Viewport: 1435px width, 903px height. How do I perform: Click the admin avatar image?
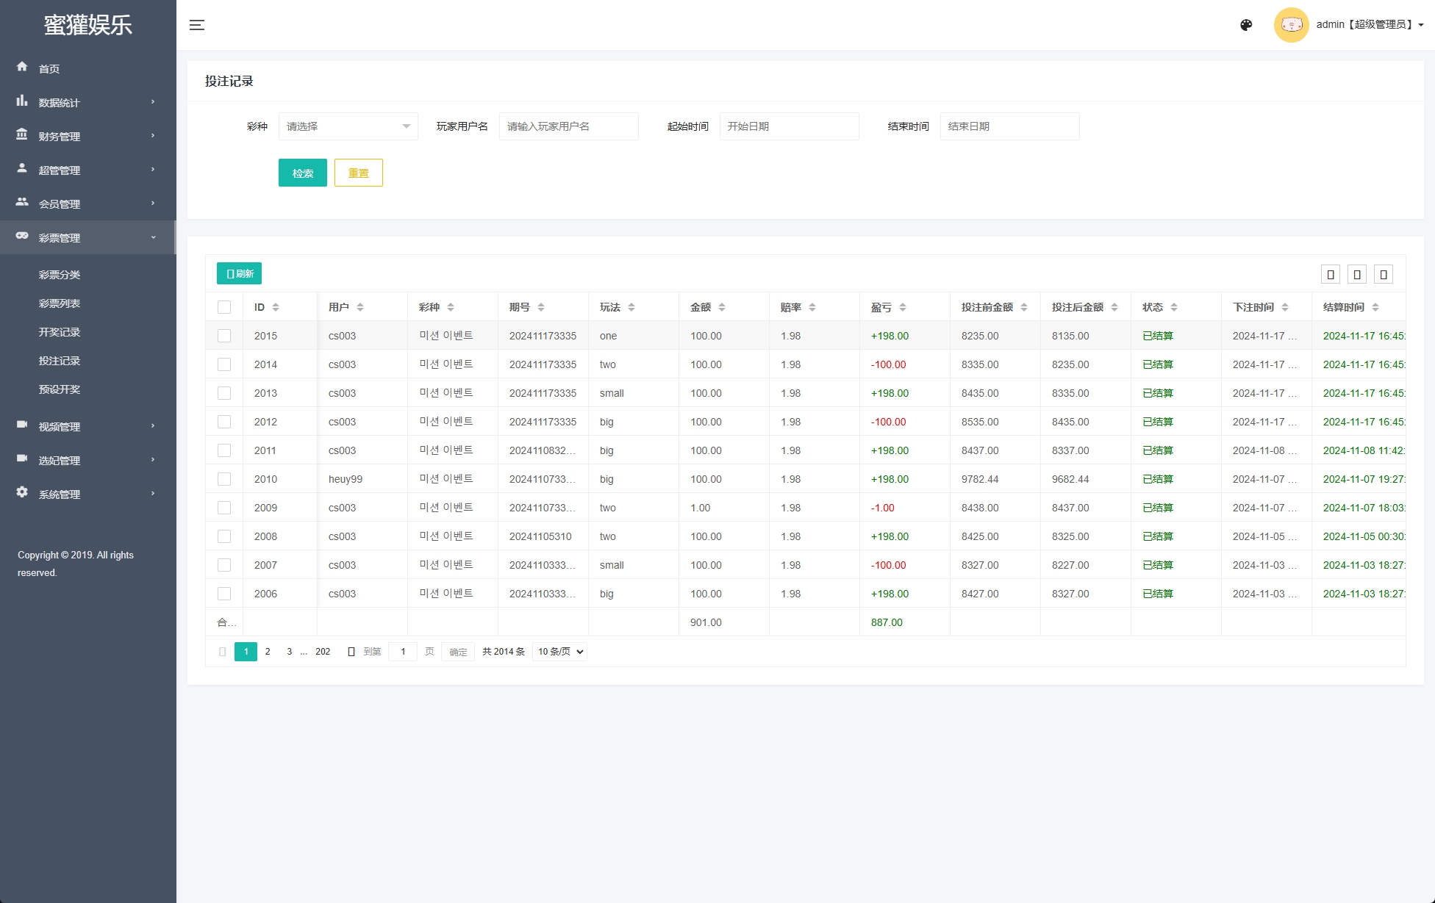(x=1291, y=25)
